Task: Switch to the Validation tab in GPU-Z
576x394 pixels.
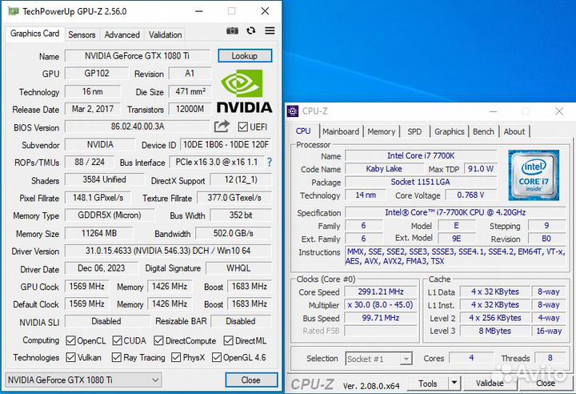Action: click(x=165, y=34)
